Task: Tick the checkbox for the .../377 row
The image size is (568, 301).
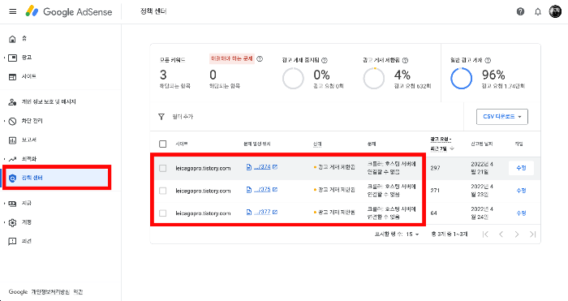Action: point(162,213)
